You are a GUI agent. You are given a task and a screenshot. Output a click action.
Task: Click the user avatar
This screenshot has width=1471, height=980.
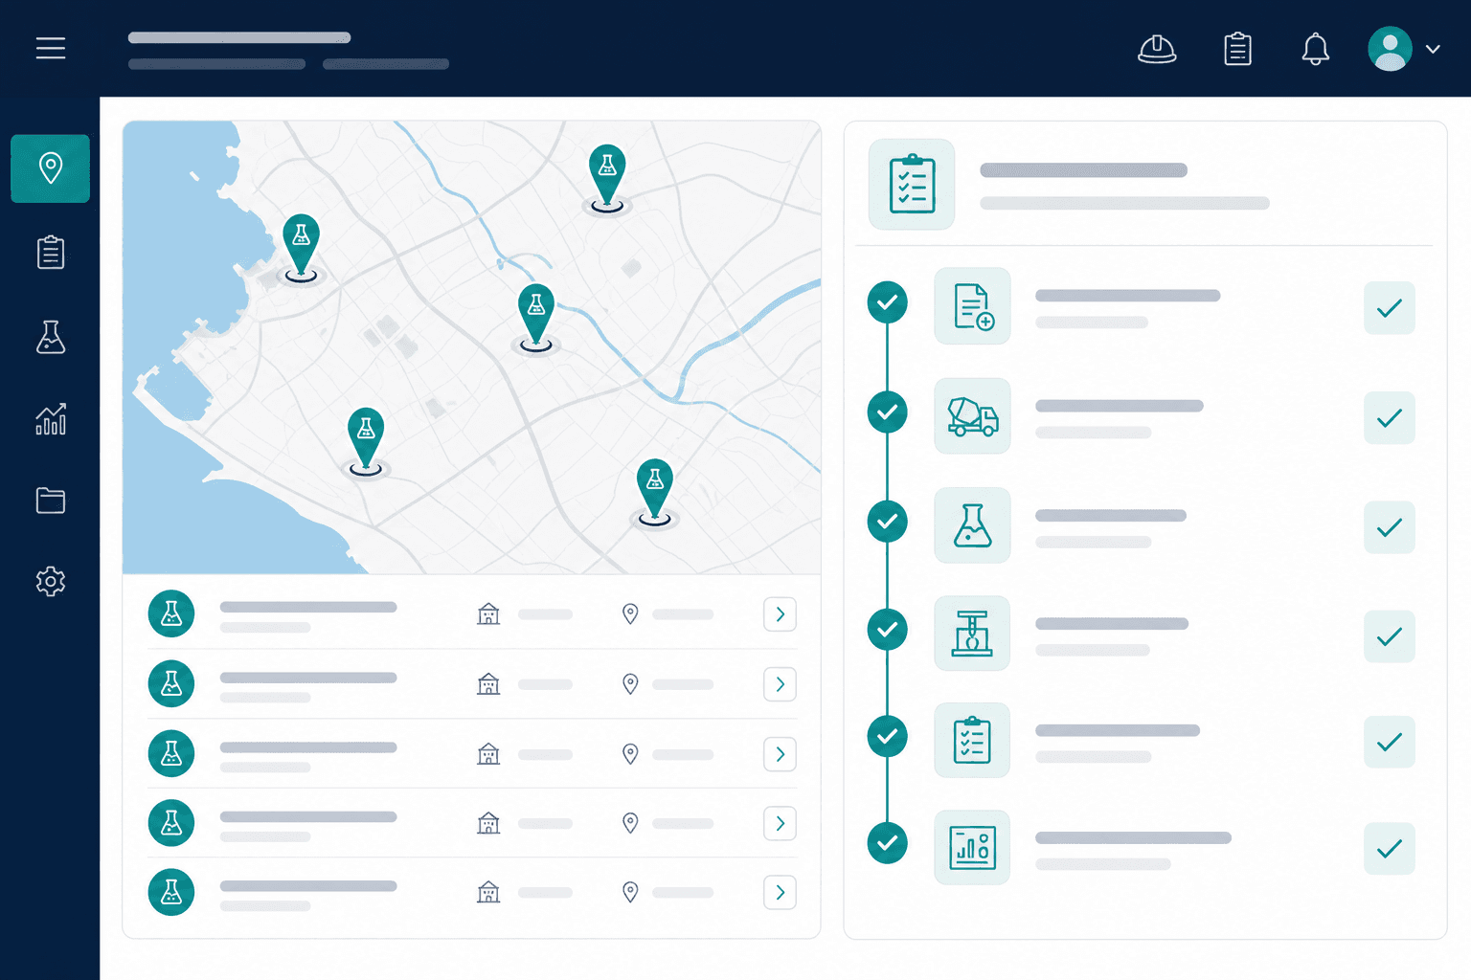[x=1390, y=49]
